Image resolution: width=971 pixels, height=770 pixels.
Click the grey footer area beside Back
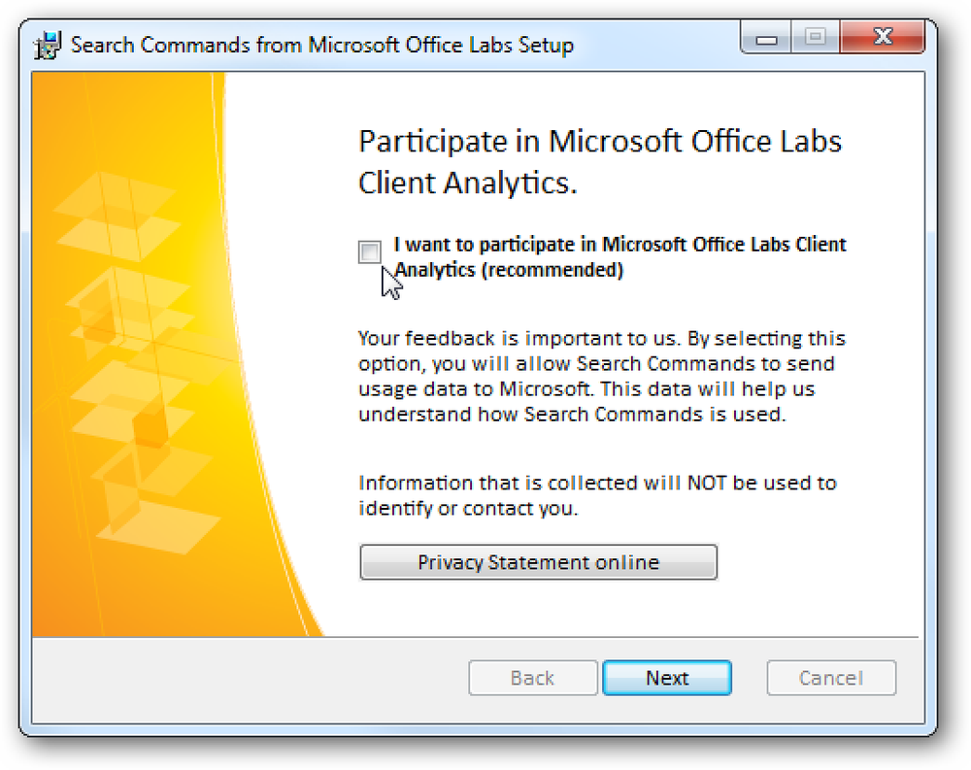click(248, 679)
